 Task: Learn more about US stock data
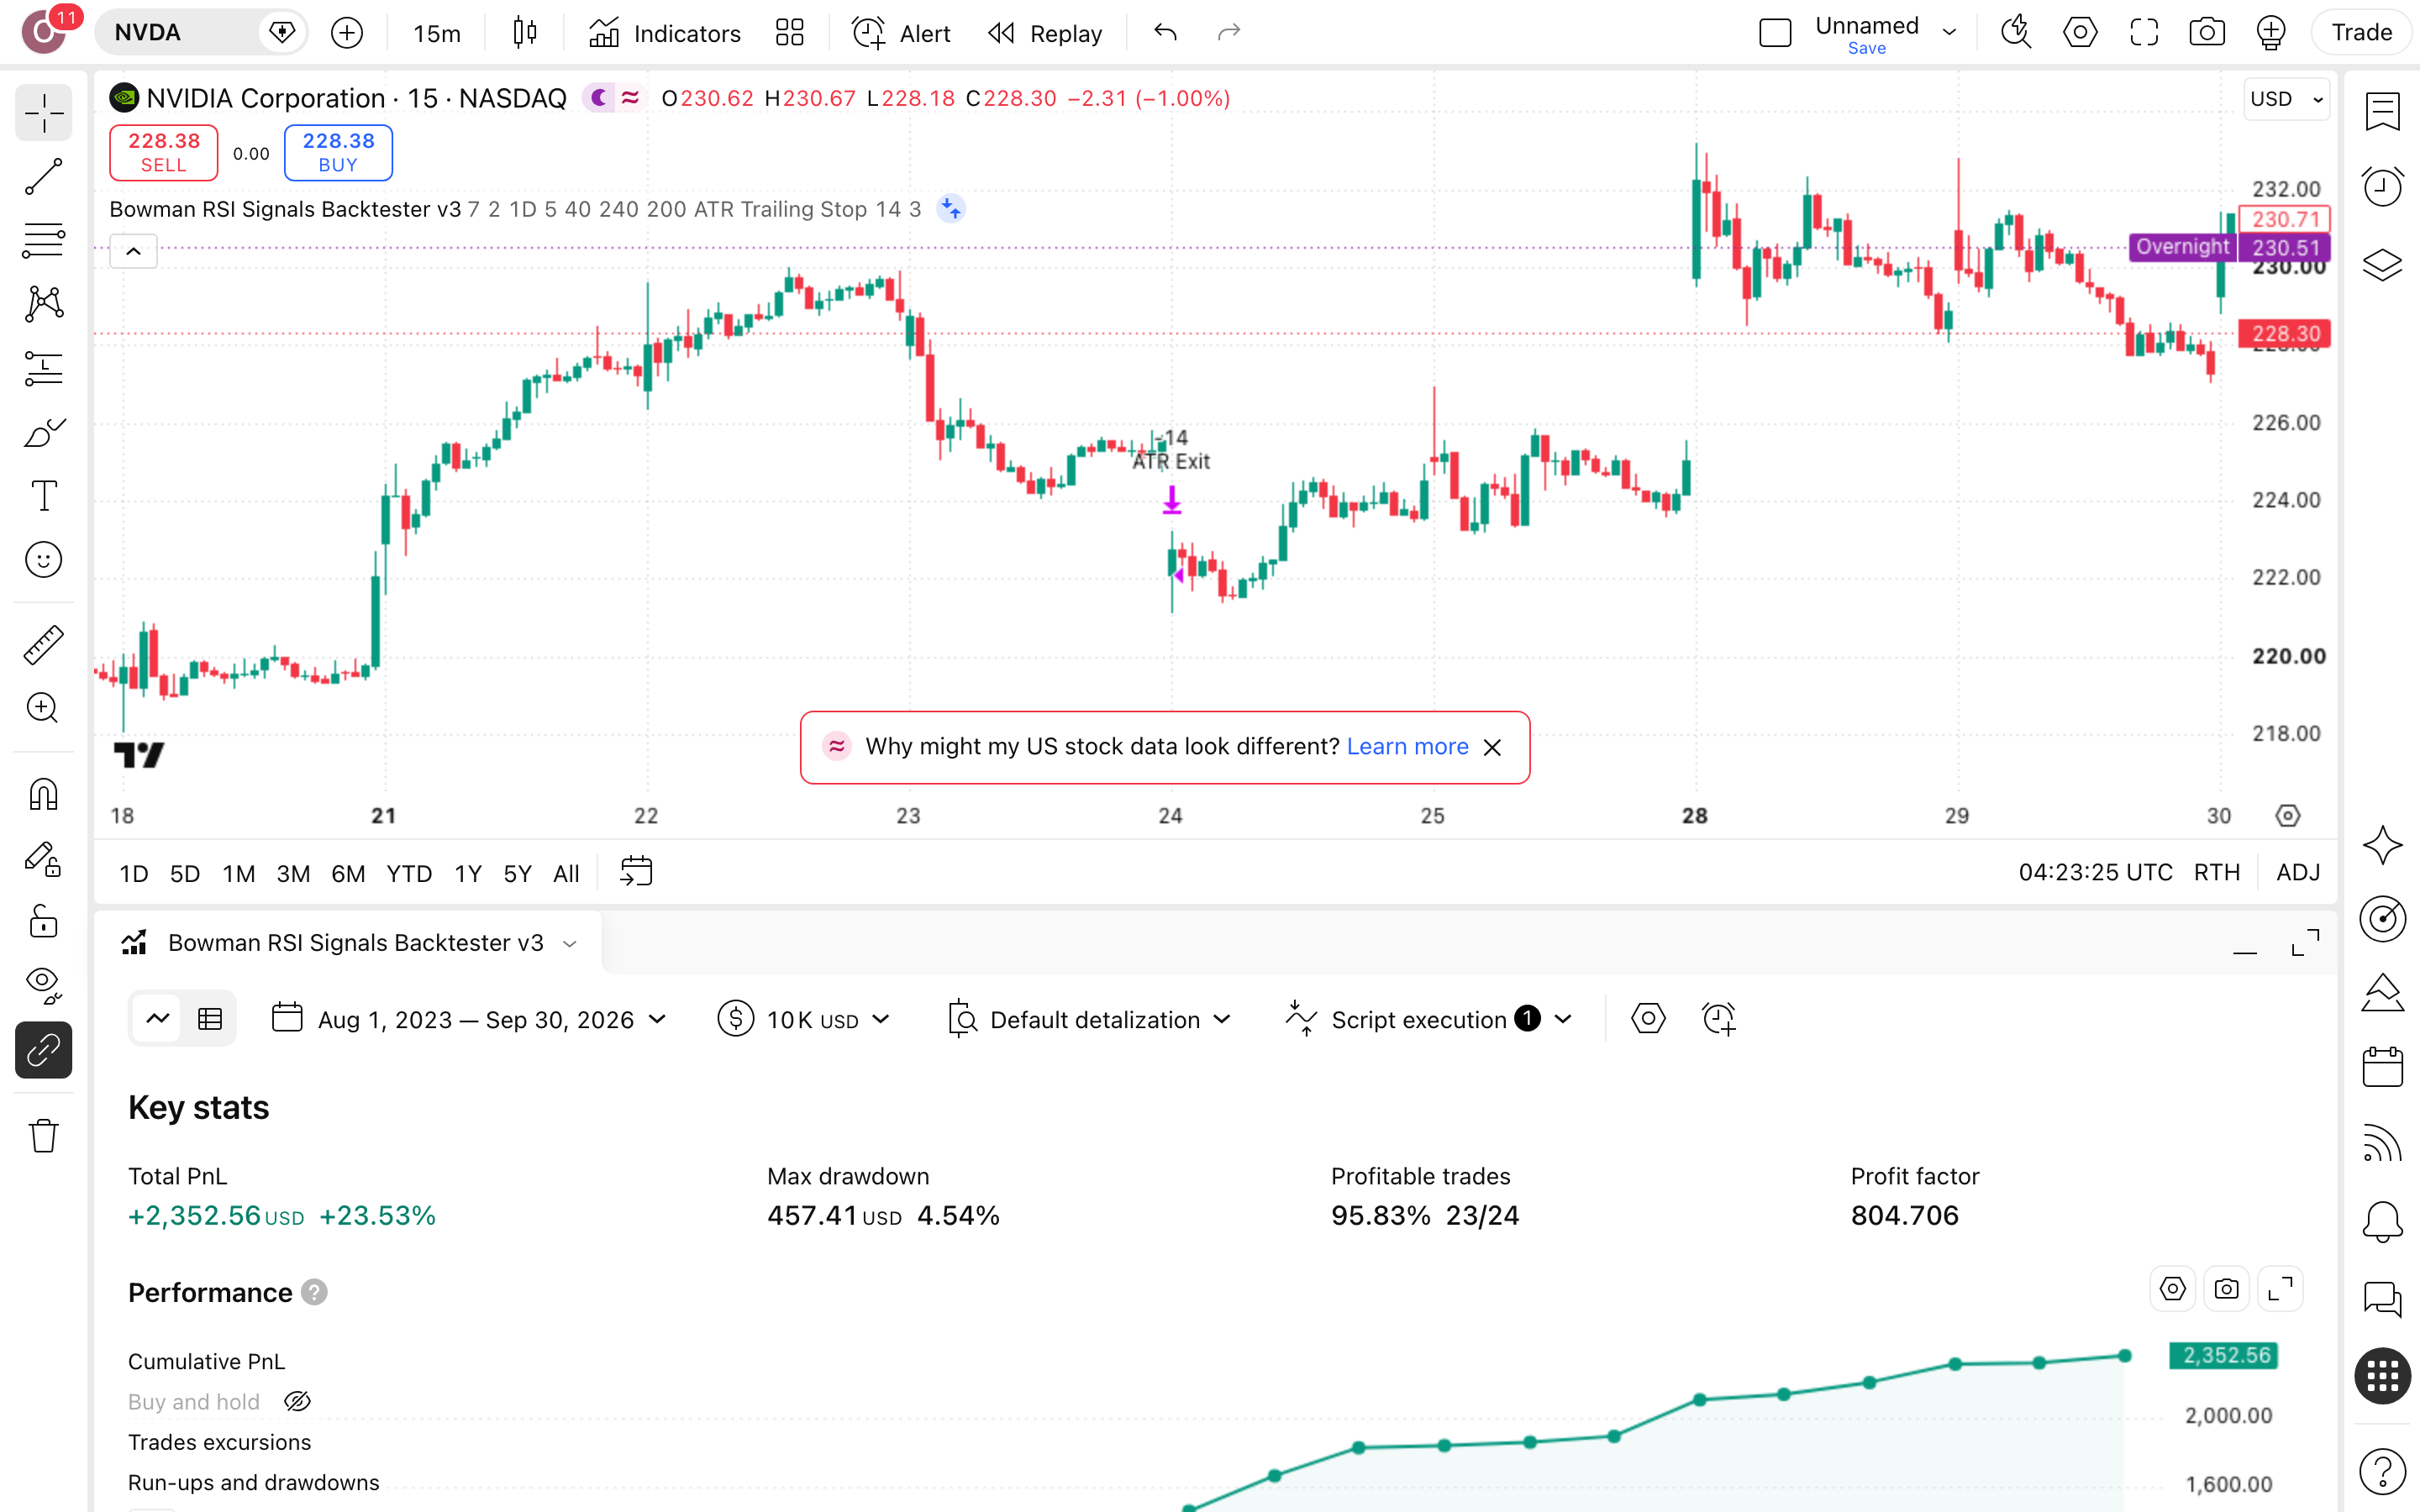click(x=1407, y=747)
